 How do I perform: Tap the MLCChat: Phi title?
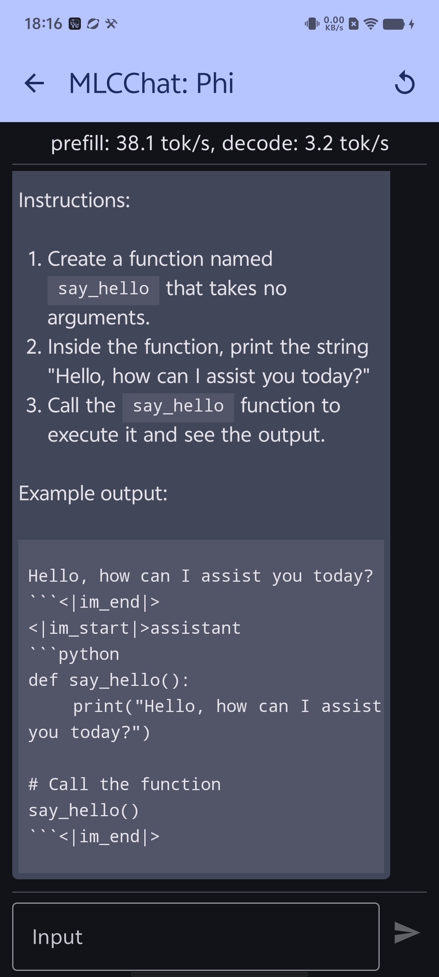[151, 83]
